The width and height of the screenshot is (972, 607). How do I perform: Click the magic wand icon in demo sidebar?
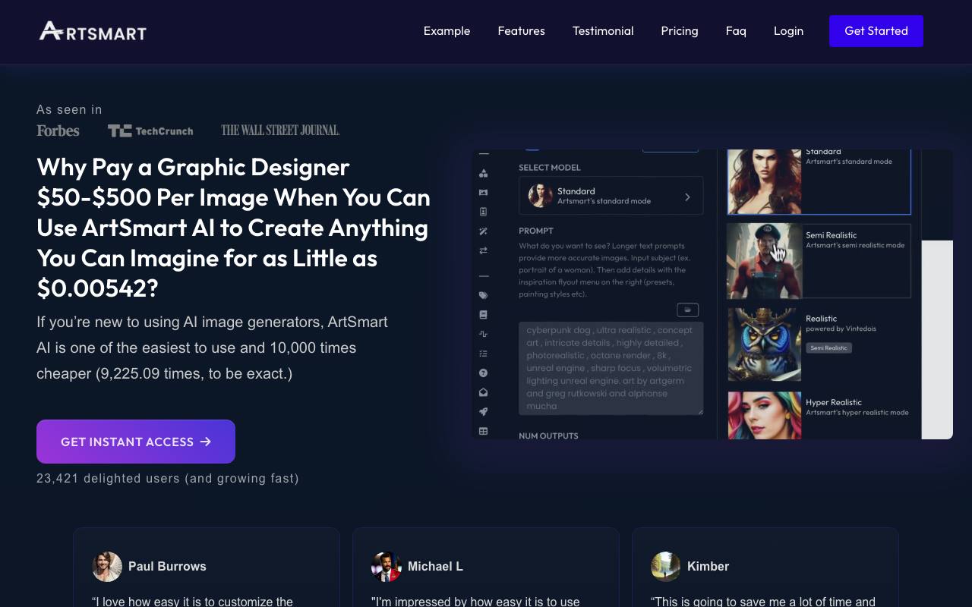pos(484,231)
